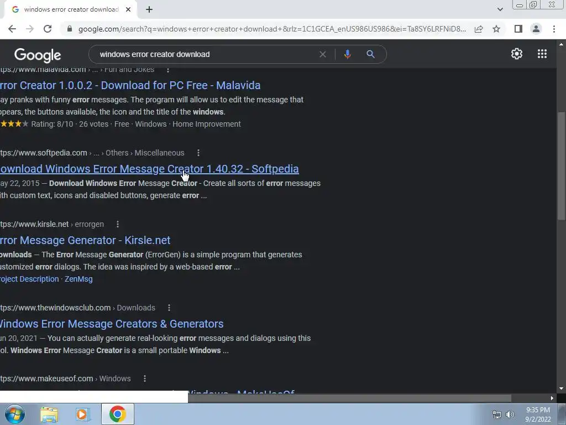View site information lock icon
This screenshot has width=566, height=425.
(x=70, y=29)
